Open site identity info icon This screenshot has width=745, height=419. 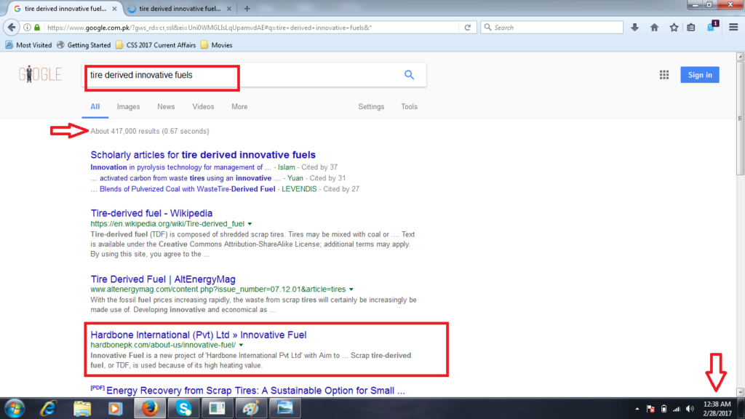click(x=28, y=28)
